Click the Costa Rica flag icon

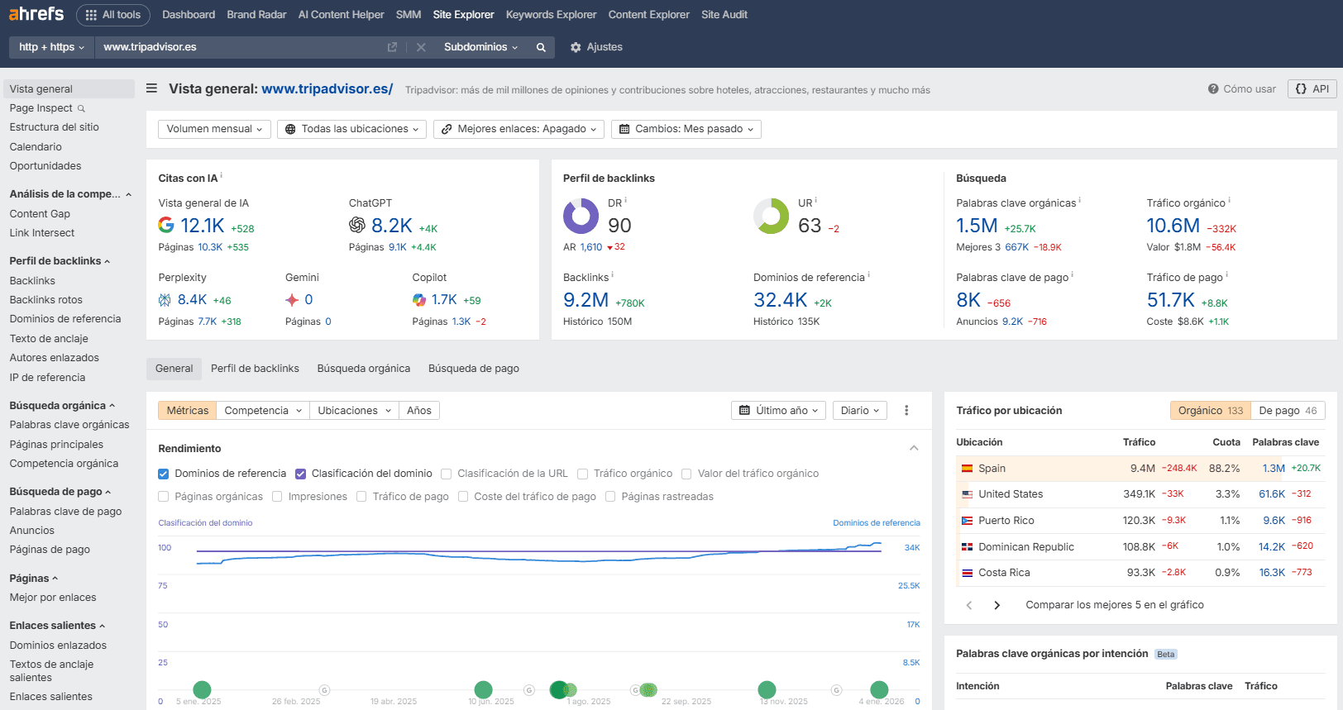(967, 573)
